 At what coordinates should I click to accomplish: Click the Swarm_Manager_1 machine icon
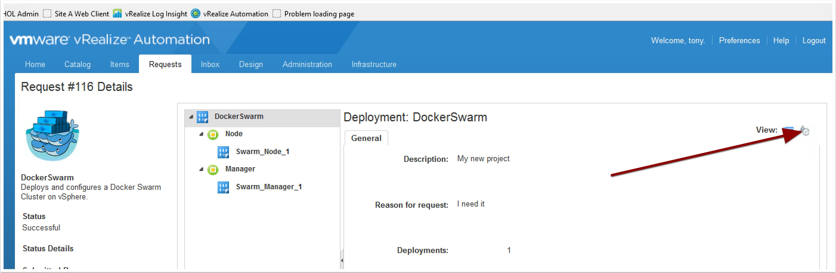223,187
